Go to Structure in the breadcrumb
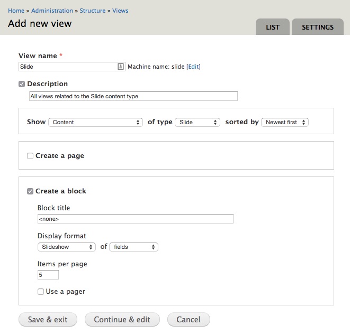This screenshot has width=350, height=335. tap(92, 11)
